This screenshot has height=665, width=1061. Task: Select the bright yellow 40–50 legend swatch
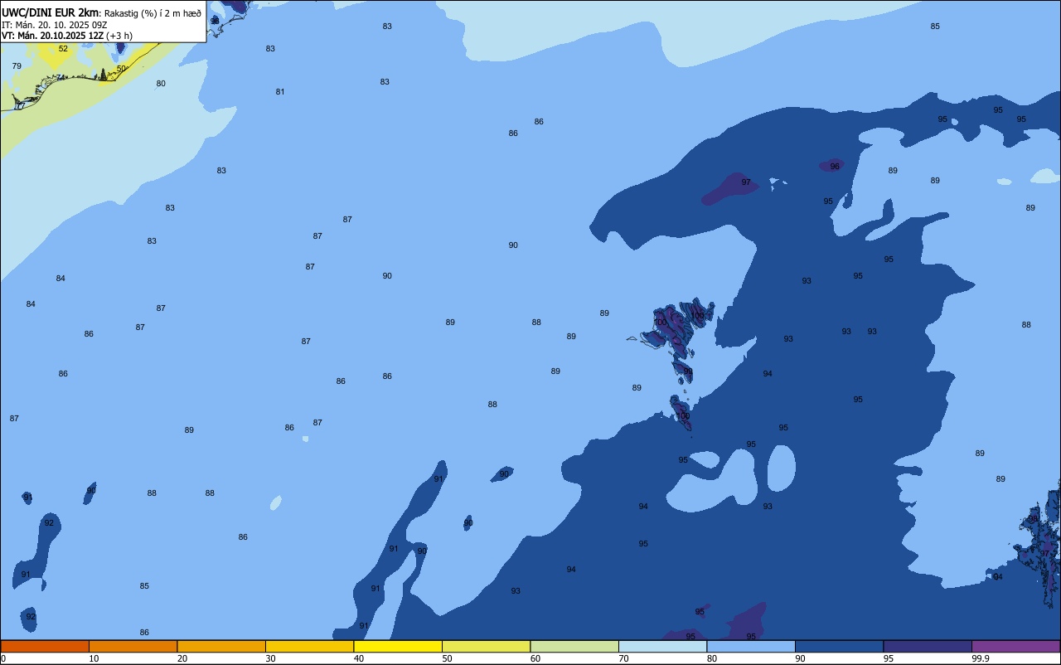click(x=398, y=646)
